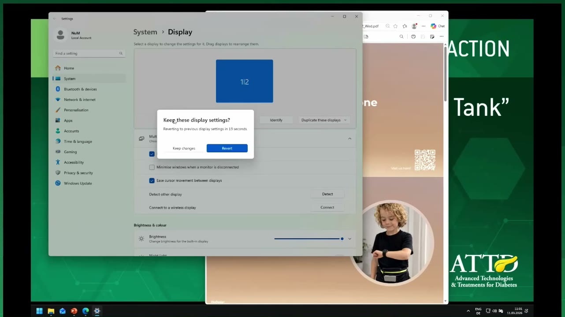Open the Duplicate these displays dropdown

[x=324, y=120]
